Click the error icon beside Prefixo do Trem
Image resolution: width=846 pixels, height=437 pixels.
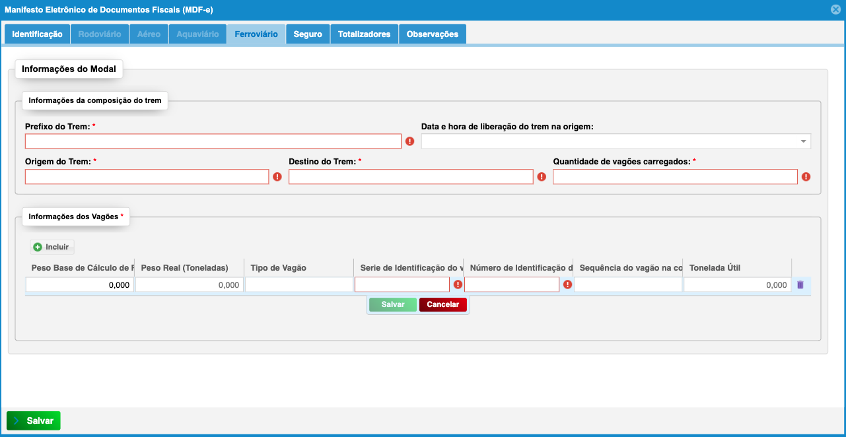[409, 141]
